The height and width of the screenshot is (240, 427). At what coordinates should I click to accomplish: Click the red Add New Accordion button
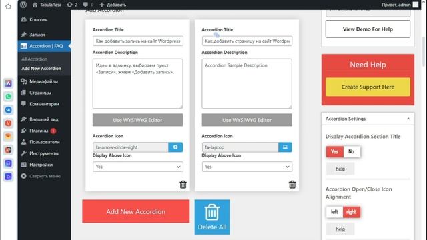coord(136,211)
